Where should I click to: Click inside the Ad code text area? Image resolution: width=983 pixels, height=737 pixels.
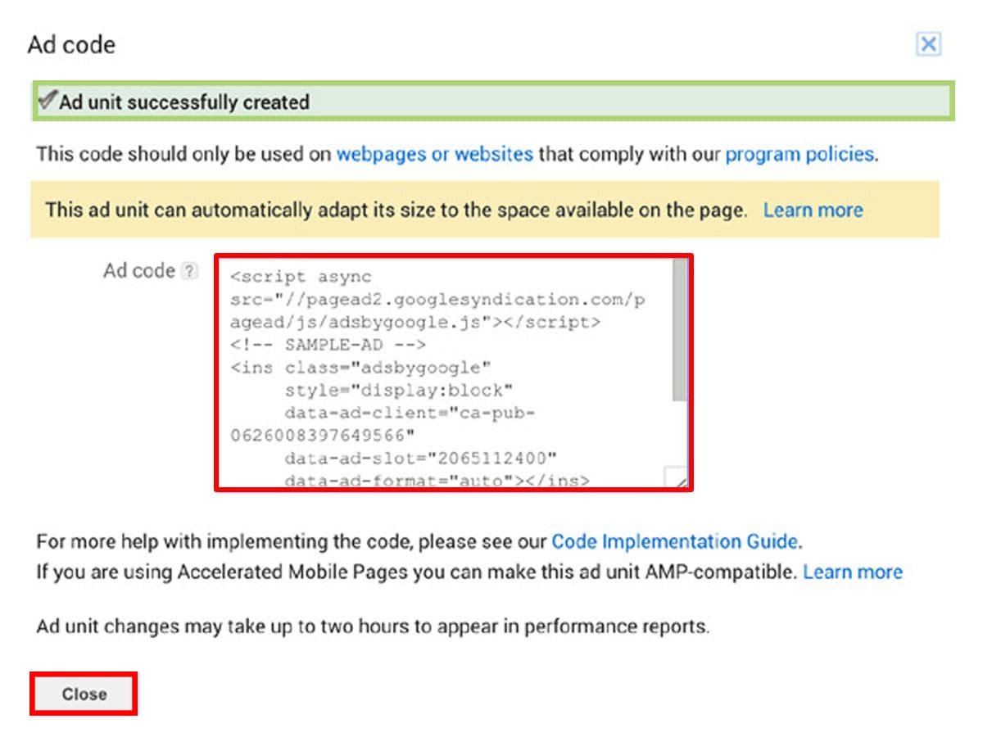[454, 373]
